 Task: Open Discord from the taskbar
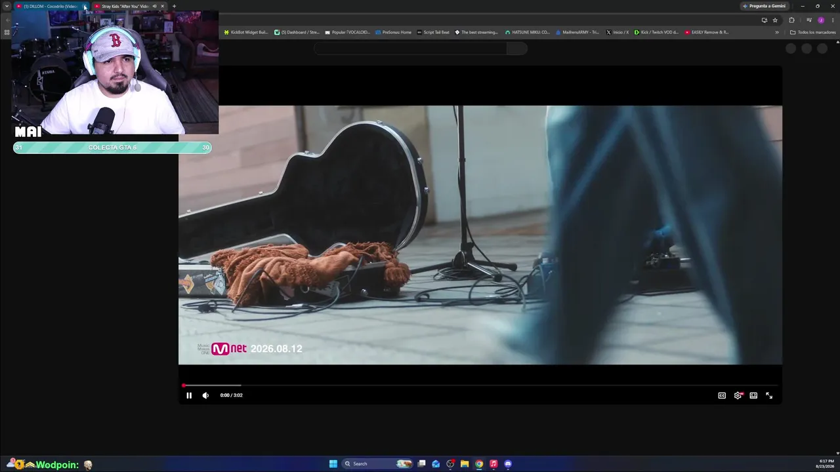coord(508,463)
